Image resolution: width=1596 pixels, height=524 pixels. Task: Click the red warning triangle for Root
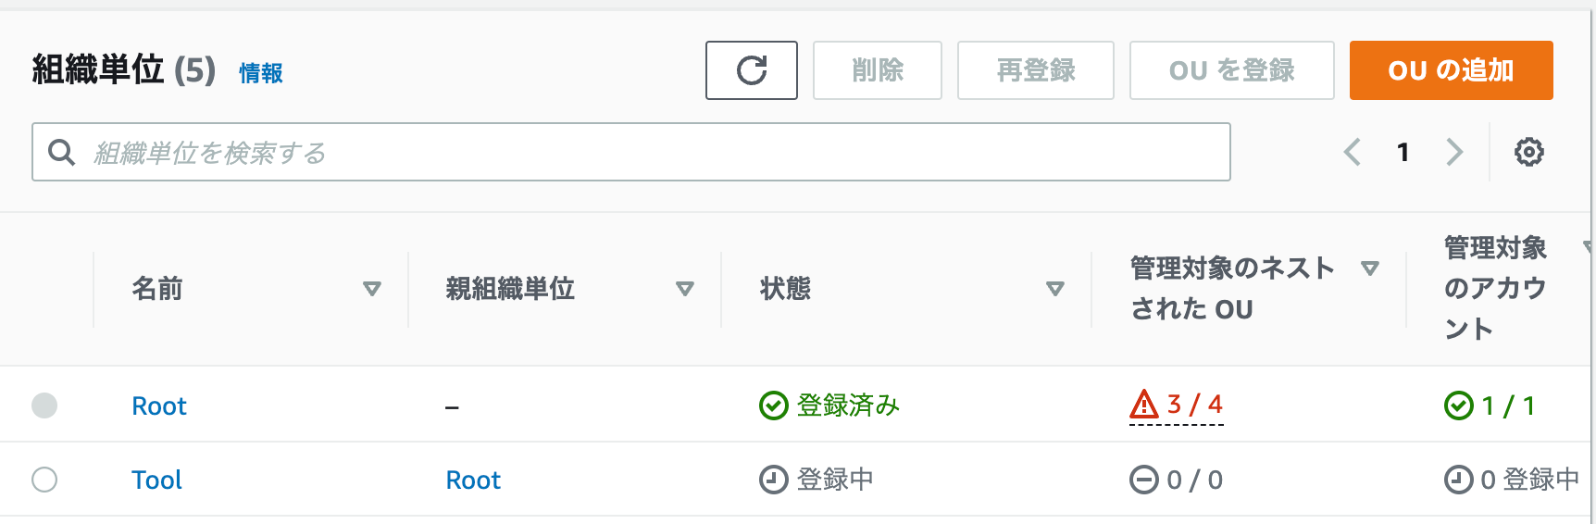tap(1144, 405)
